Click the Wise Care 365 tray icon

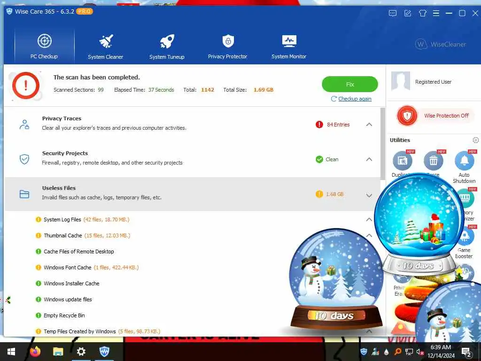(364, 352)
